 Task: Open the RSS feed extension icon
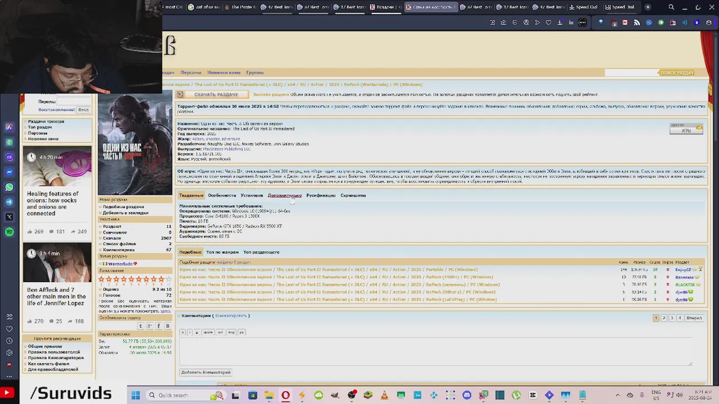click(637, 22)
